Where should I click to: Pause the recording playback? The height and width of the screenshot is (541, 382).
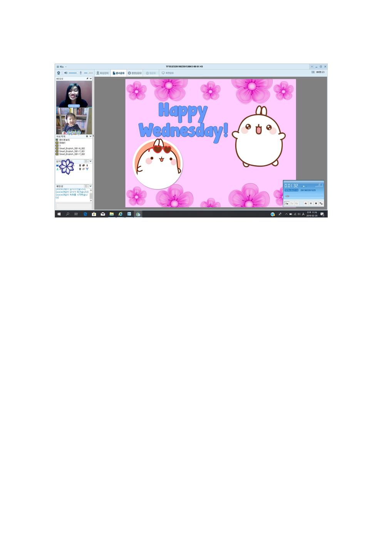(x=311, y=203)
